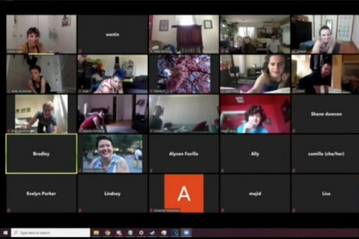Select the 'Lindsey' participant name
359x239 pixels.
(112, 193)
